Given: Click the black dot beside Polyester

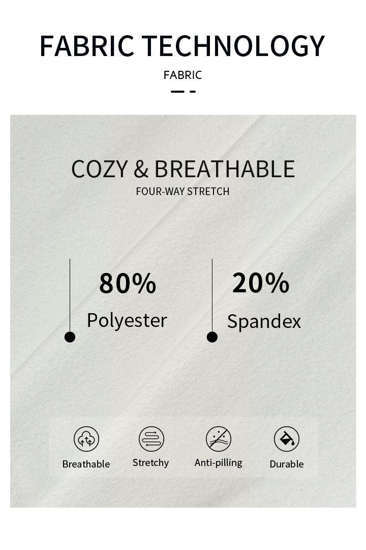Looking at the screenshot, I should pyautogui.click(x=70, y=337).
